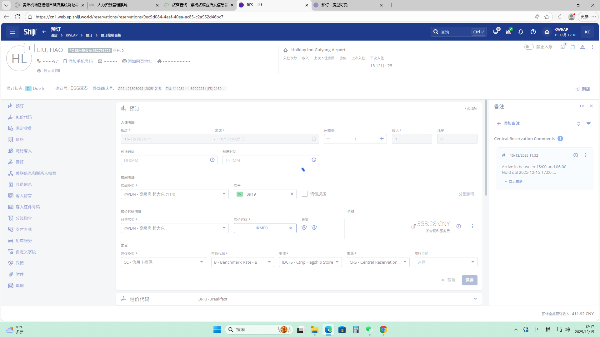This screenshot has height=337, width=600.
Task: Check the 请勿换房 checkbox
Action: (305, 194)
